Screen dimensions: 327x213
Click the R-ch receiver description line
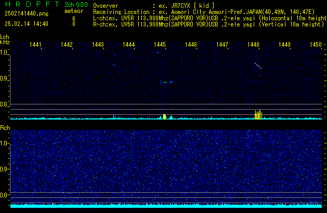[208, 24]
